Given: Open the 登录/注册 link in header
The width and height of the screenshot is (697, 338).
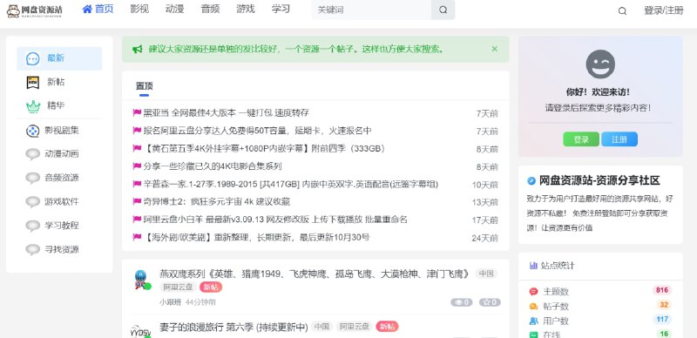Looking at the screenshot, I should 664,10.
